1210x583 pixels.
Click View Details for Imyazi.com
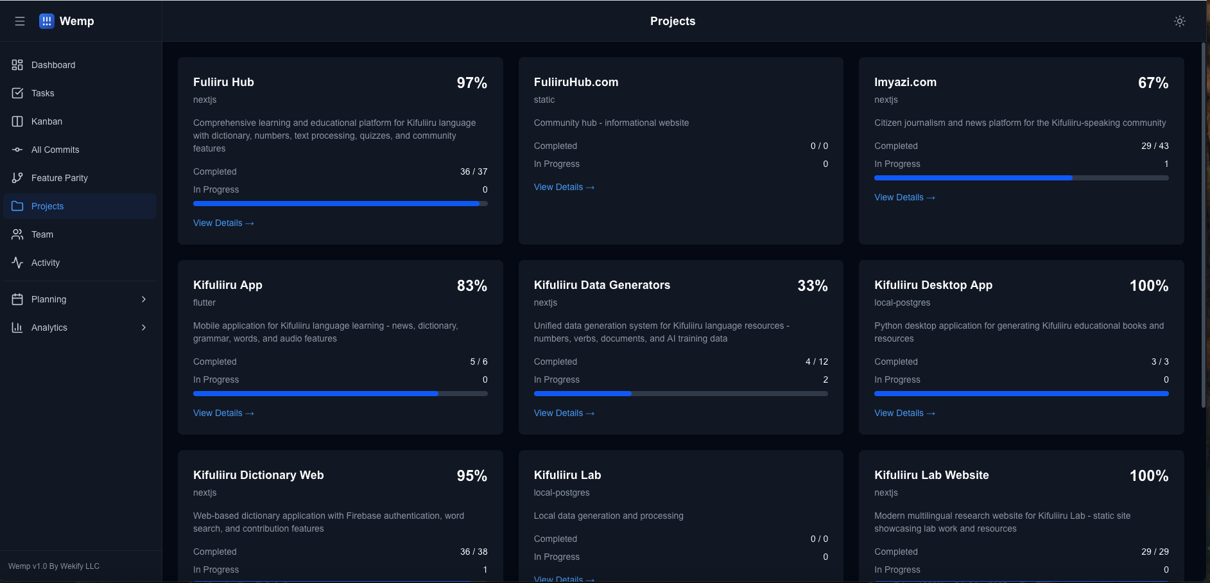point(904,197)
